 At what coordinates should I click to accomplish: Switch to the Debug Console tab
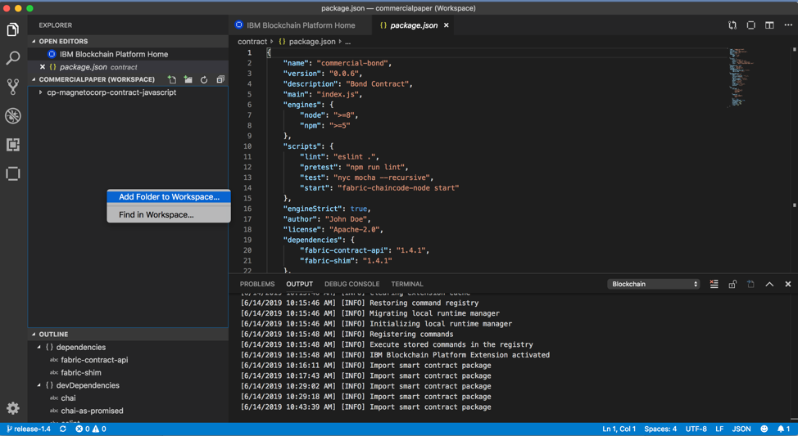point(352,284)
